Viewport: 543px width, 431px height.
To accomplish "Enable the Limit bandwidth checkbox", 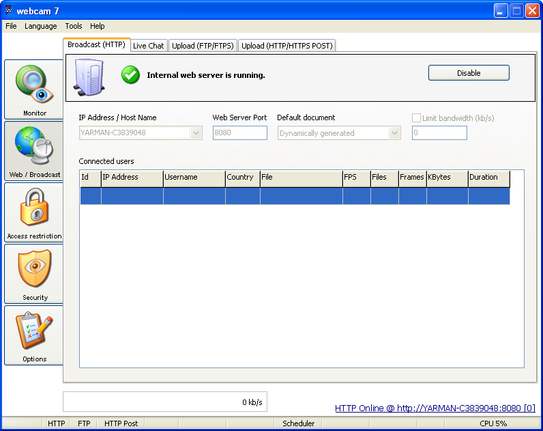I will pyautogui.click(x=416, y=118).
